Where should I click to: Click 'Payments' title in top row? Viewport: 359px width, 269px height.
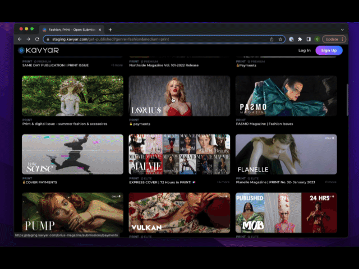point(246,66)
